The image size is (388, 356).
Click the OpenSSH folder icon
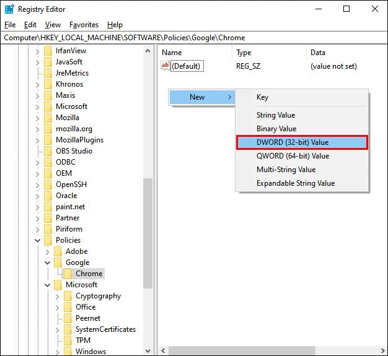click(x=48, y=185)
